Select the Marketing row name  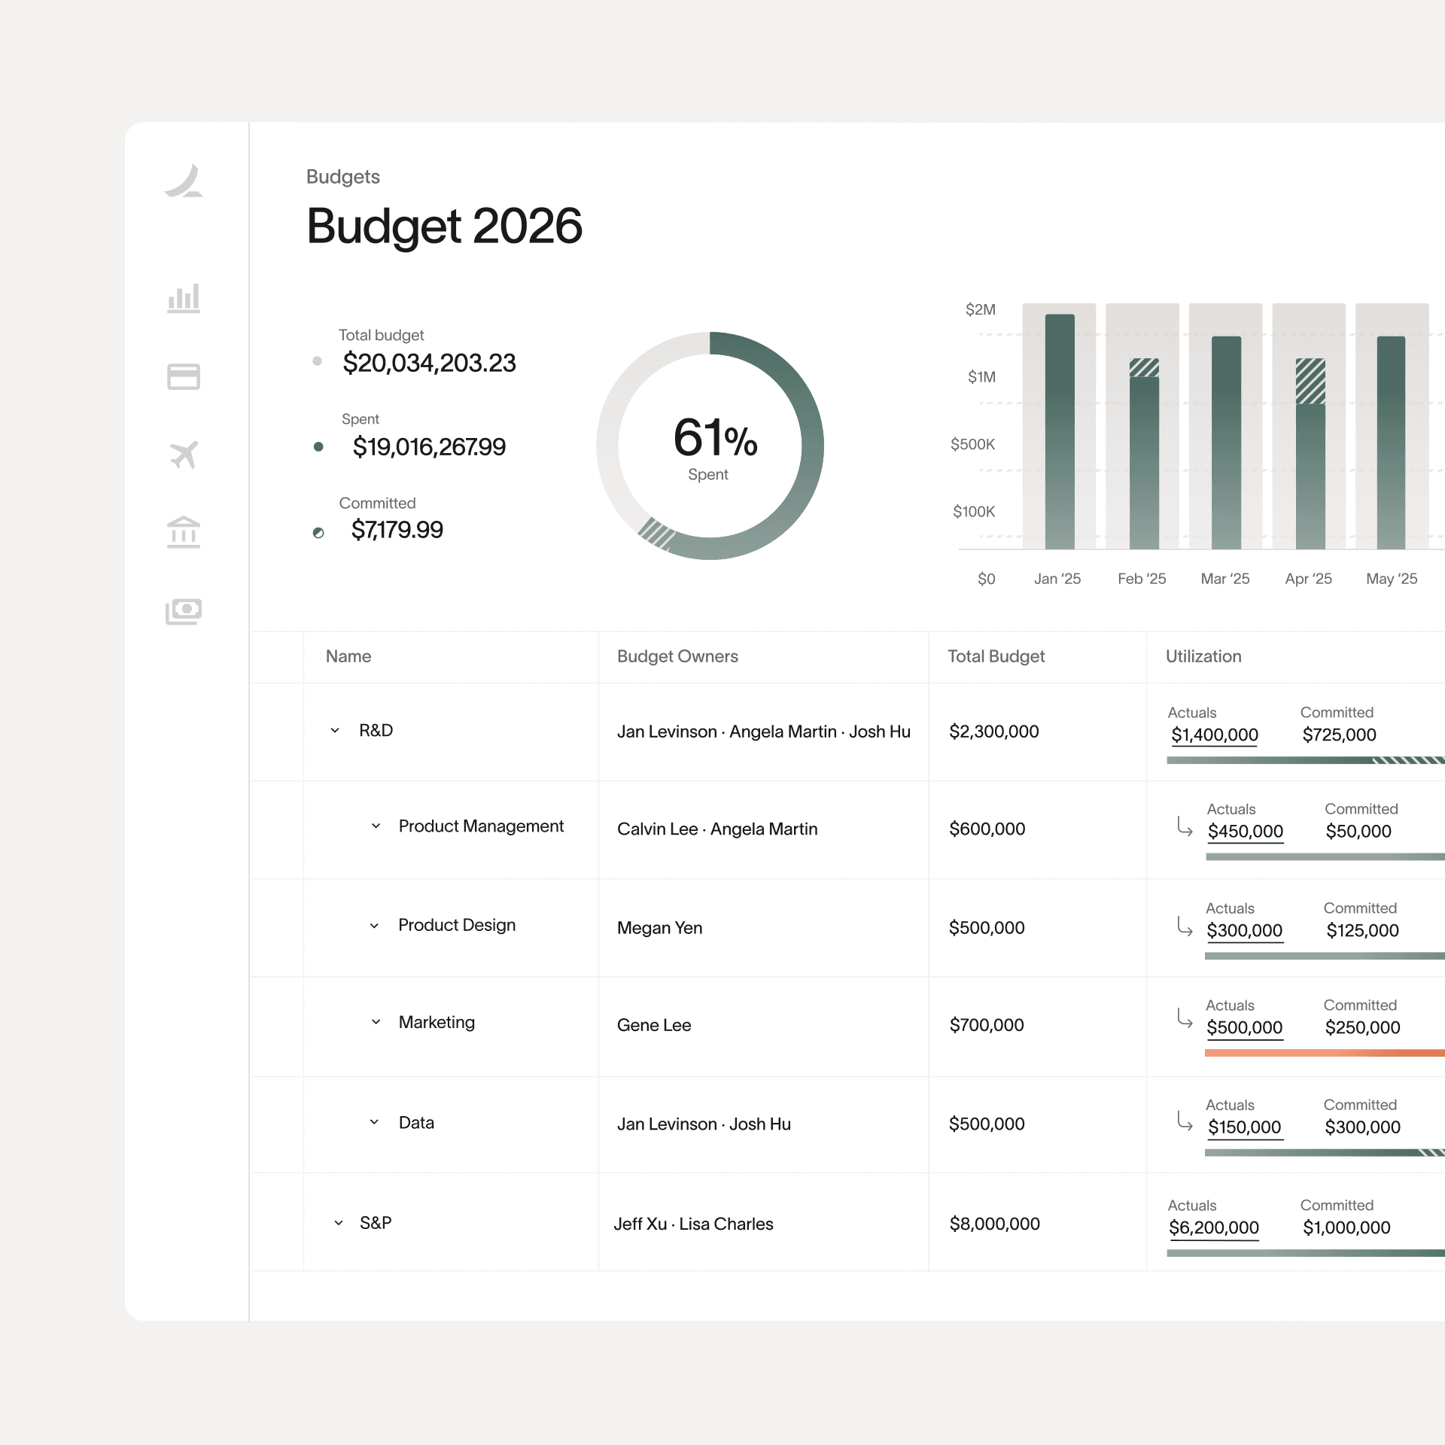[437, 1022]
